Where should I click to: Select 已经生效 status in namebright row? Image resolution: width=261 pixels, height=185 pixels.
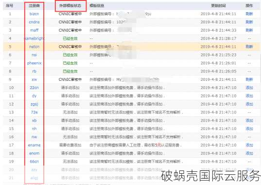[x=70, y=38]
